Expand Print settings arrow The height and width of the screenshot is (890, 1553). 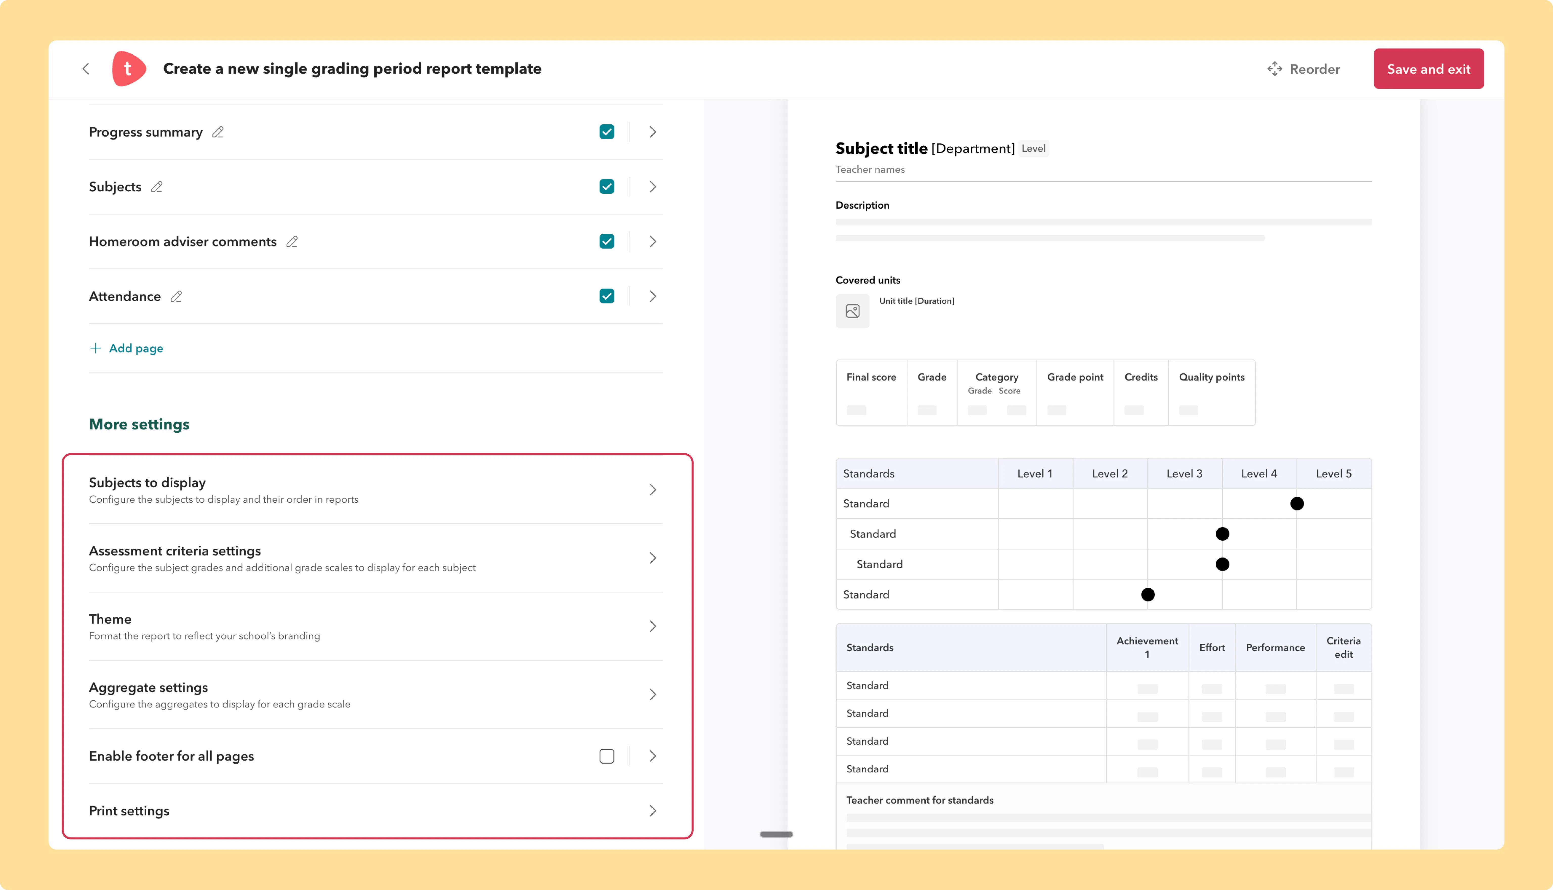click(x=652, y=811)
